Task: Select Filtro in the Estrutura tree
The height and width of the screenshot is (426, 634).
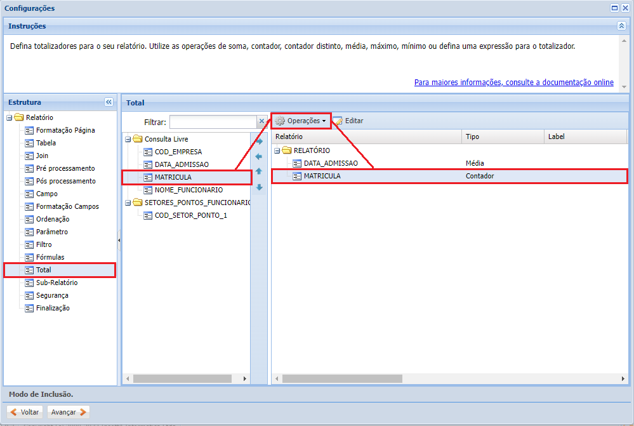Action: 44,244
